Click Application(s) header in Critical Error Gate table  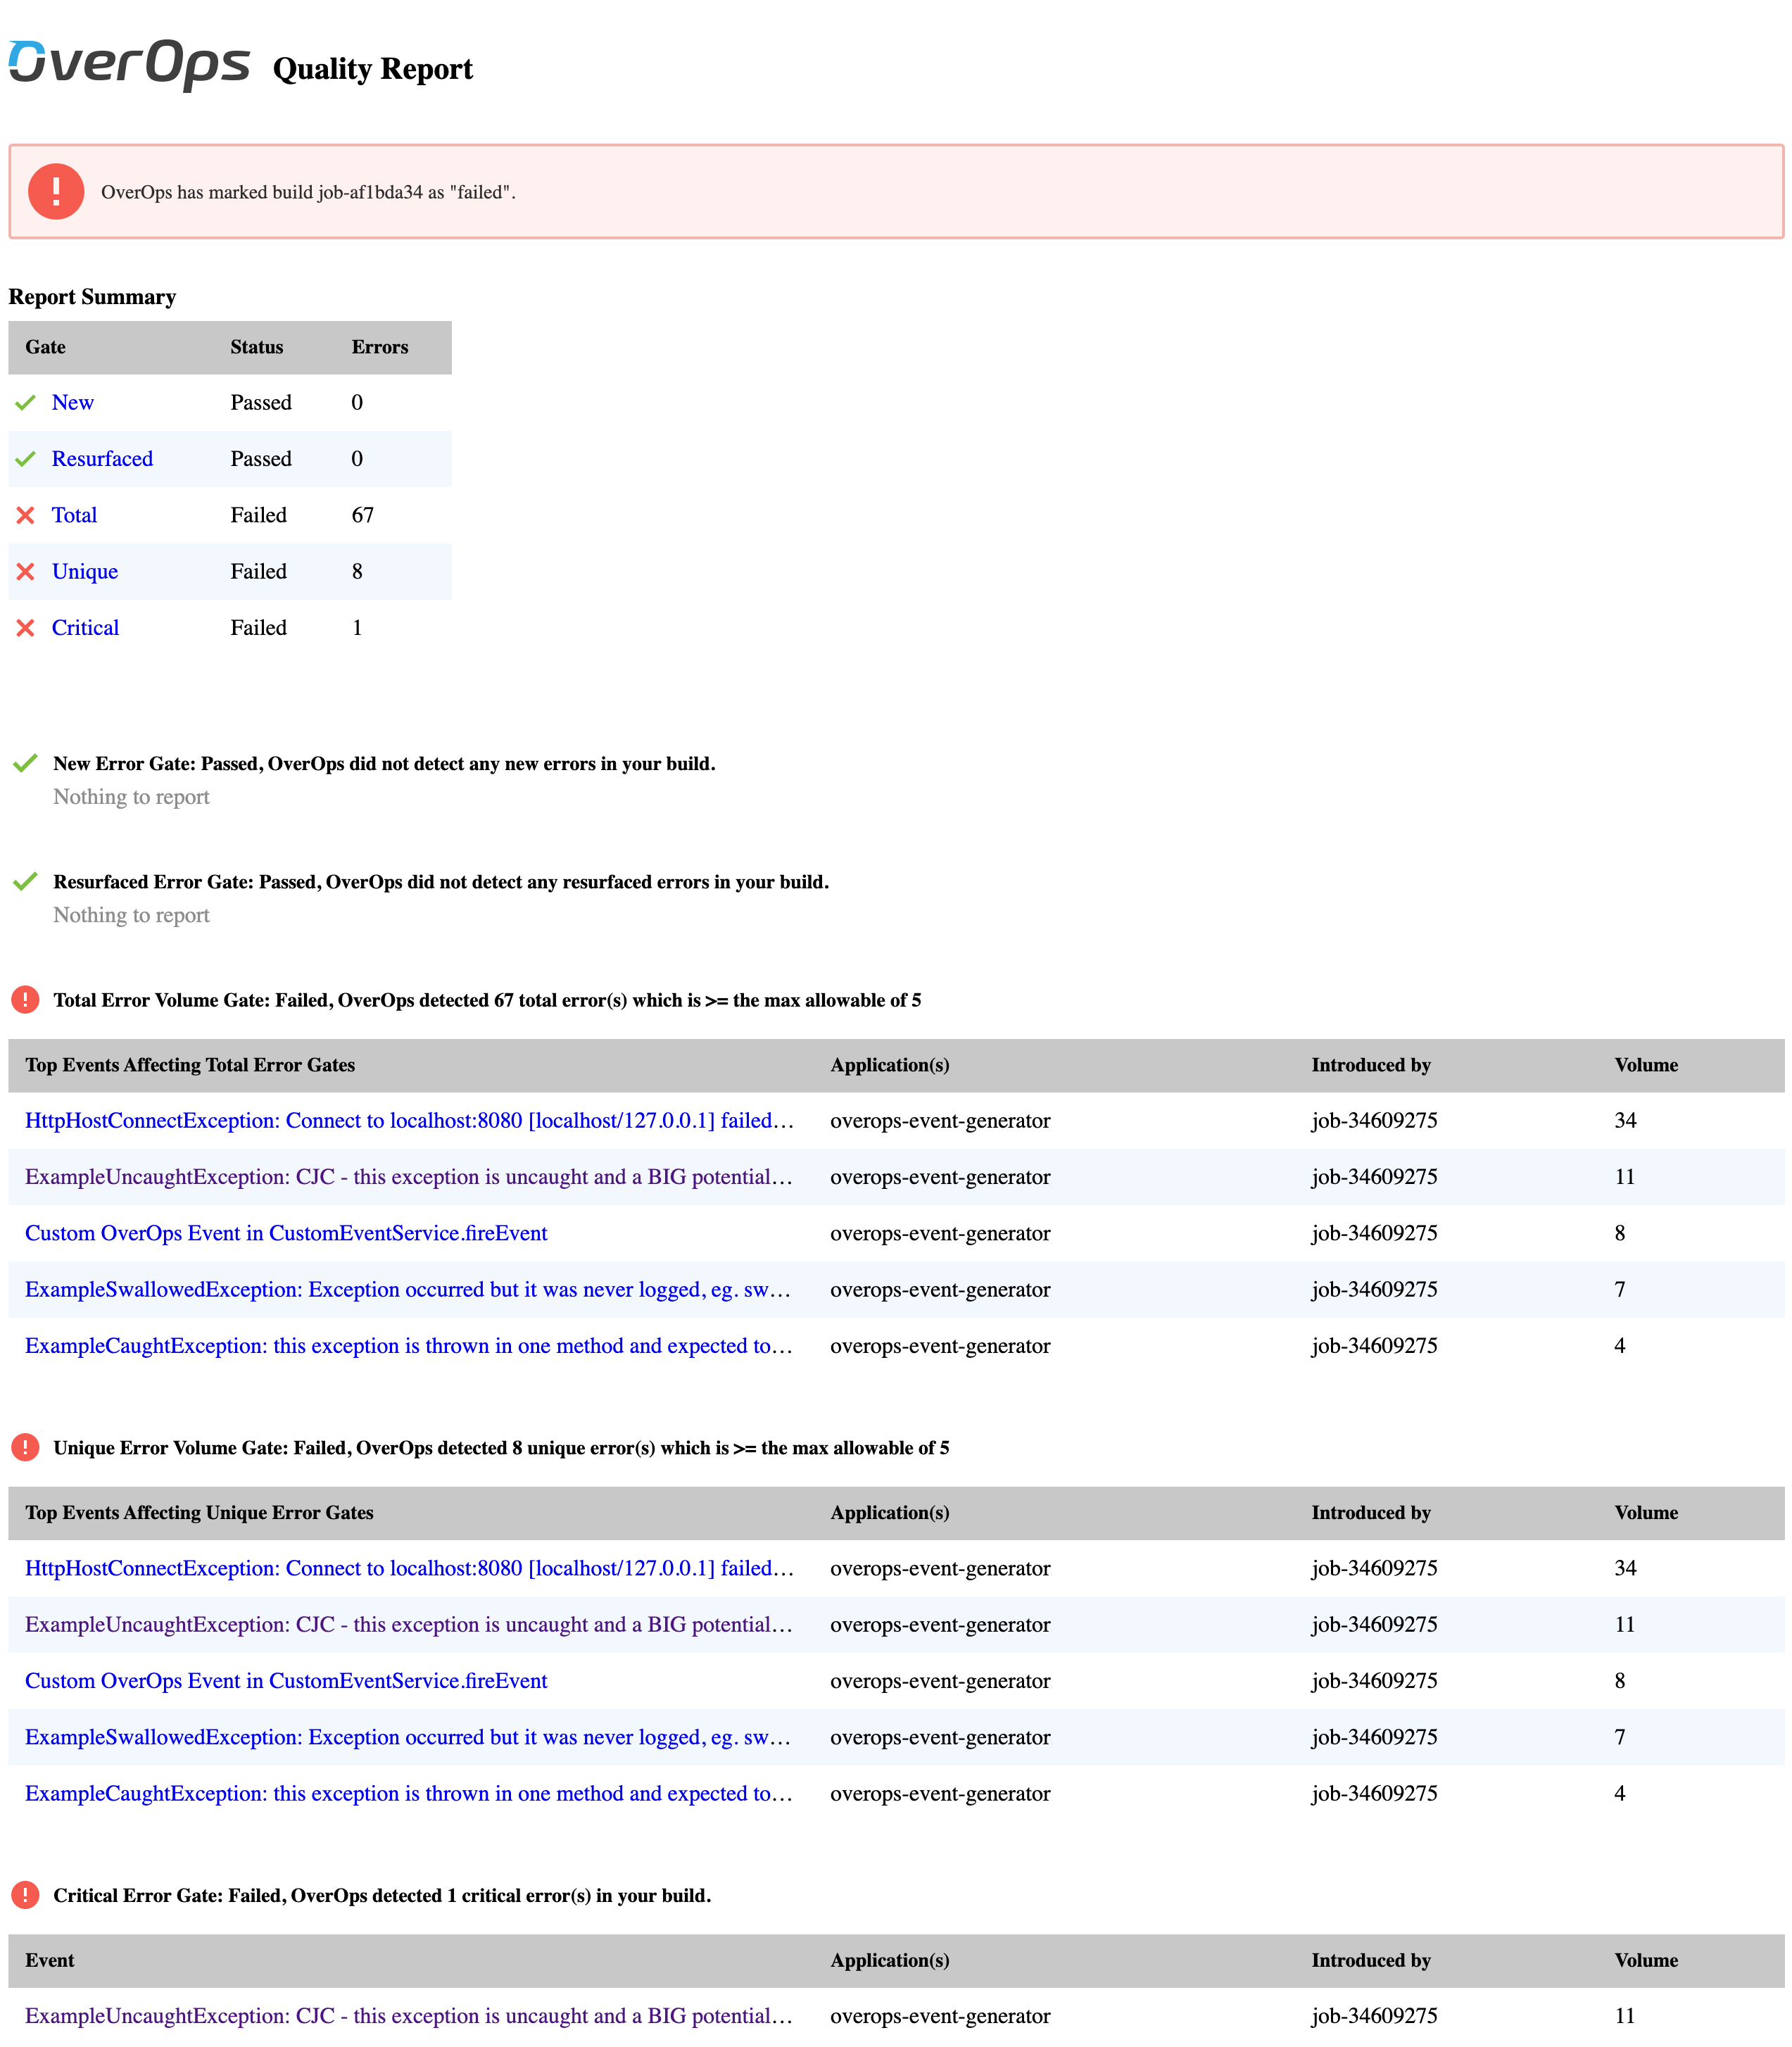(890, 1960)
